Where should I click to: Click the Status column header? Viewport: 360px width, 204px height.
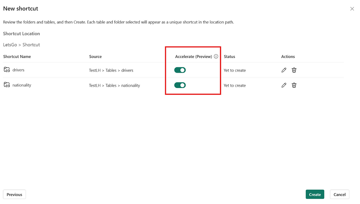[229, 56]
